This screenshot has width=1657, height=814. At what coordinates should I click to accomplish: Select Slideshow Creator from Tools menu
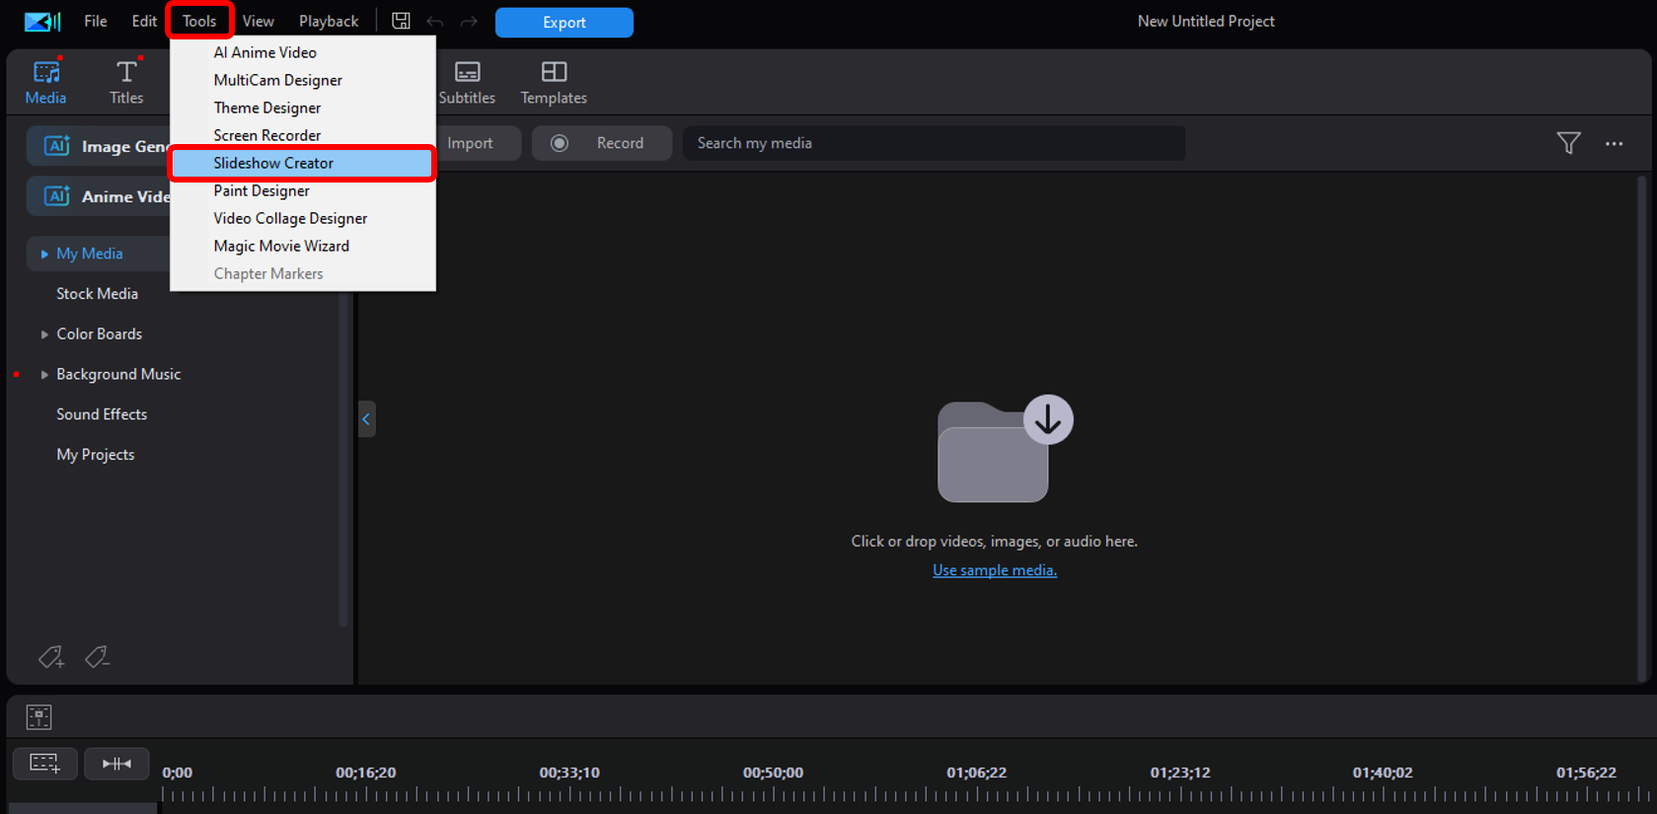click(x=273, y=163)
